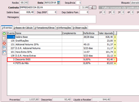Click the 4ª week absences field
139x102 pixels.
tap(132, 12)
